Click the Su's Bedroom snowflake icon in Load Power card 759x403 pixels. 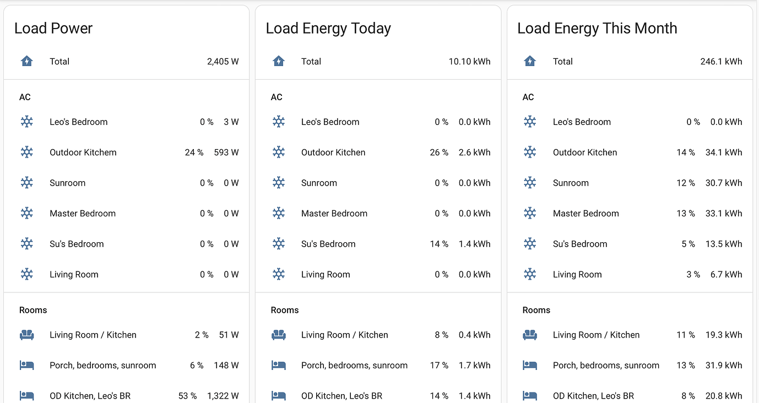pyautogui.click(x=26, y=243)
